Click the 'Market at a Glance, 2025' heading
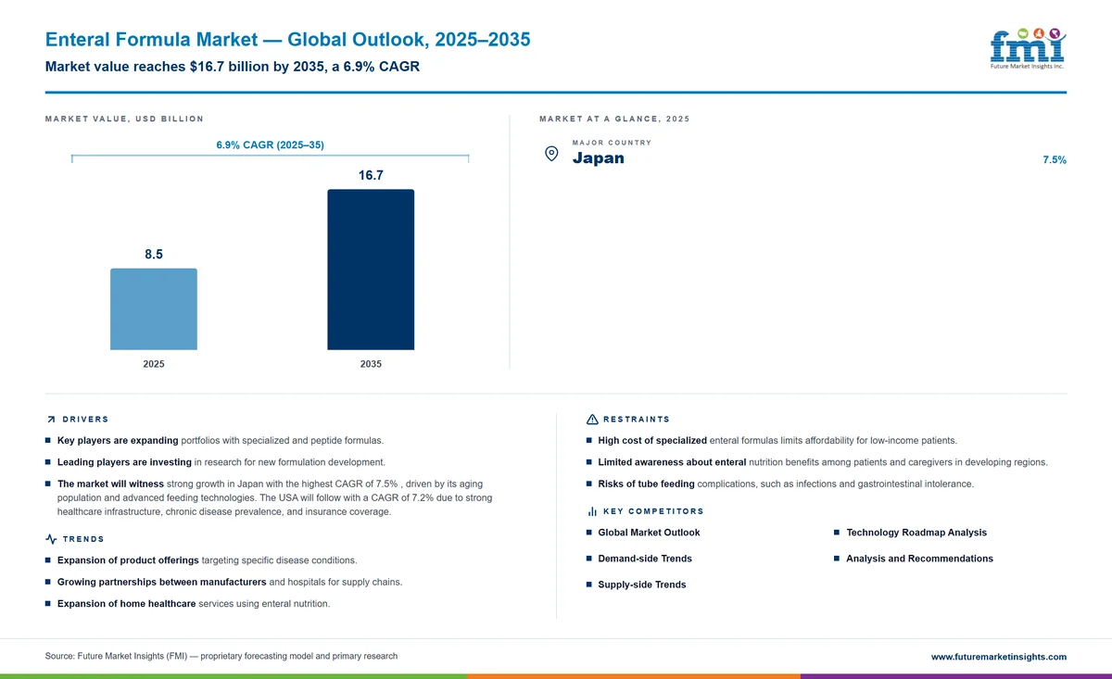The width and height of the screenshot is (1112, 679). [614, 119]
